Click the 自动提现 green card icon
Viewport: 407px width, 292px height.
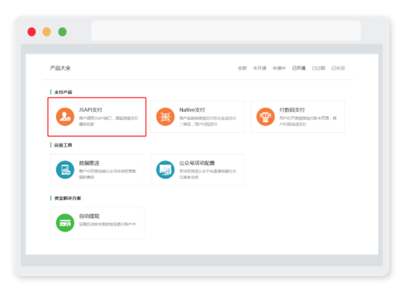coord(65,223)
